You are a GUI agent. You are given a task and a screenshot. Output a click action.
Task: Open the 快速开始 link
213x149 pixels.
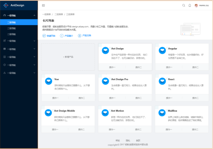tap(51, 36)
